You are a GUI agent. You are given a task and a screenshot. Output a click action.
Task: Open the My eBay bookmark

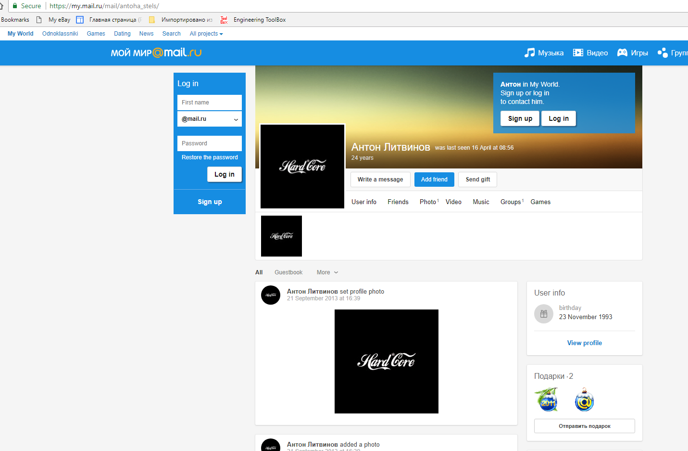(x=59, y=20)
